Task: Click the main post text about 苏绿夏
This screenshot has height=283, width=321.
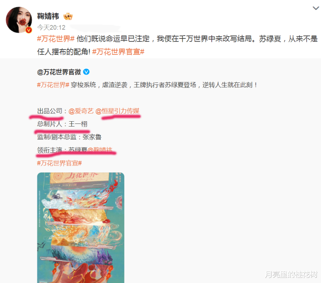Action: 177,45
